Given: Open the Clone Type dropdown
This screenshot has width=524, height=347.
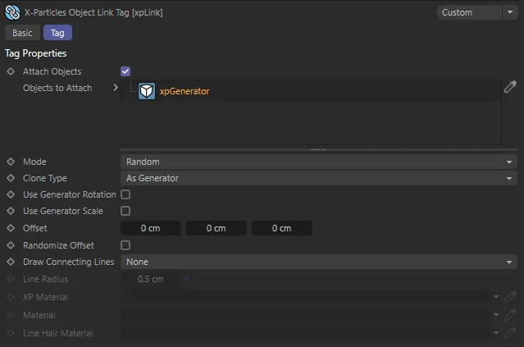Looking at the screenshot, I should tap(318, 178).
